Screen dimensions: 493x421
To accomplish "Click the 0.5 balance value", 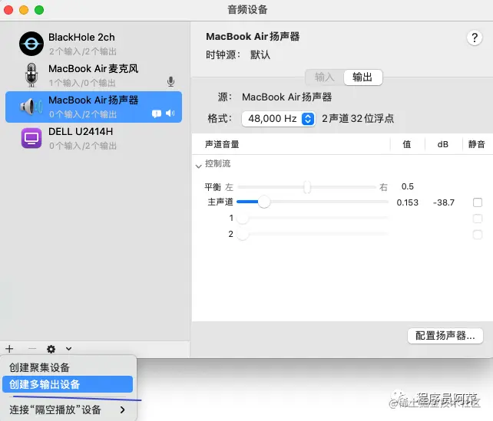I will [x=408, y=186].
